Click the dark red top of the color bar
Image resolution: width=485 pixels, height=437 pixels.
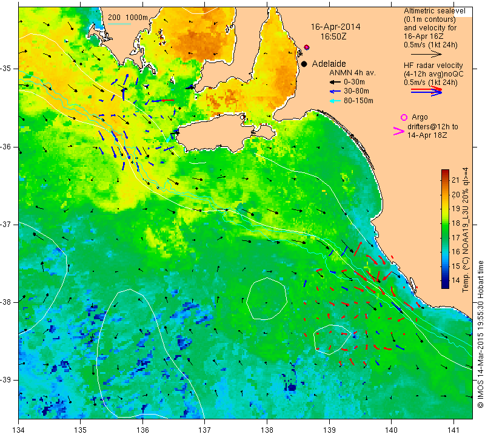click(445, 172)
